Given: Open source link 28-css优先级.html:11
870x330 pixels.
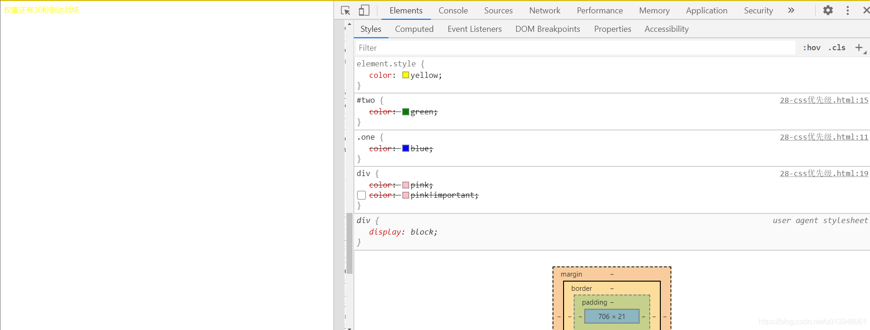Looking at the screenshot, I should tap(824, 137).
